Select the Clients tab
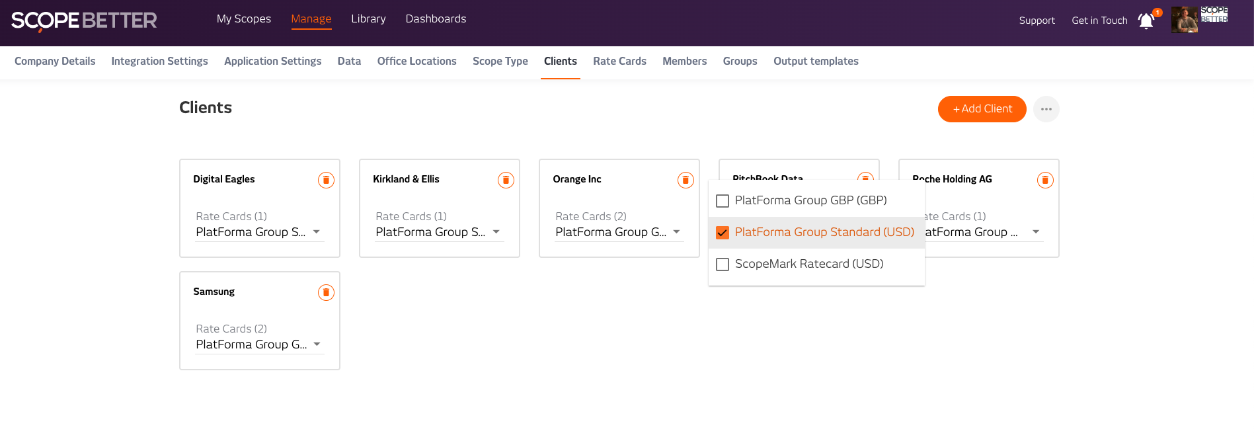Viewport: 1254px width, 443px height. [x=561, y=61]
